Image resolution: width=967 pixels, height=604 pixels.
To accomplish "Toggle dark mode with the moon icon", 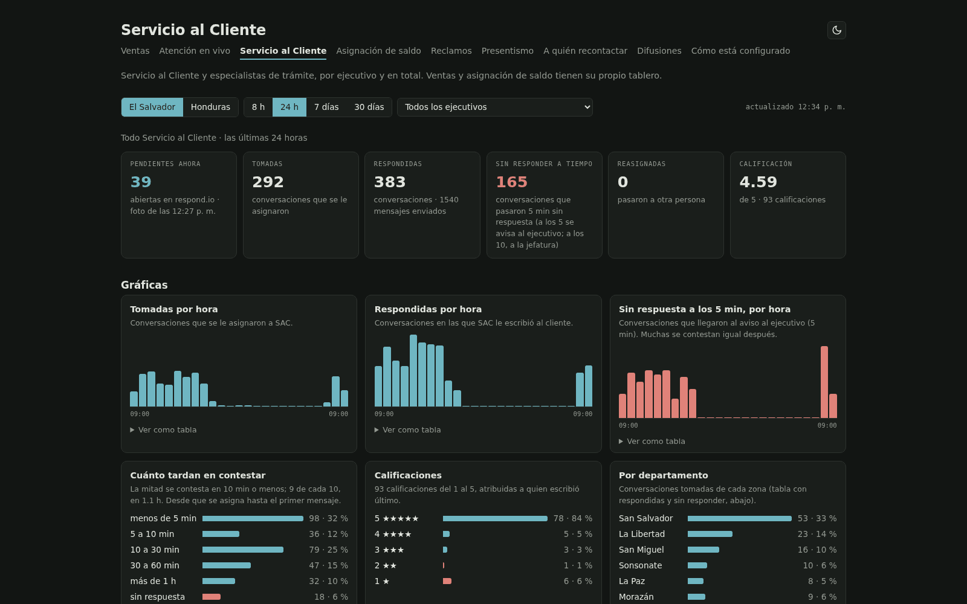I will (836, 30).
